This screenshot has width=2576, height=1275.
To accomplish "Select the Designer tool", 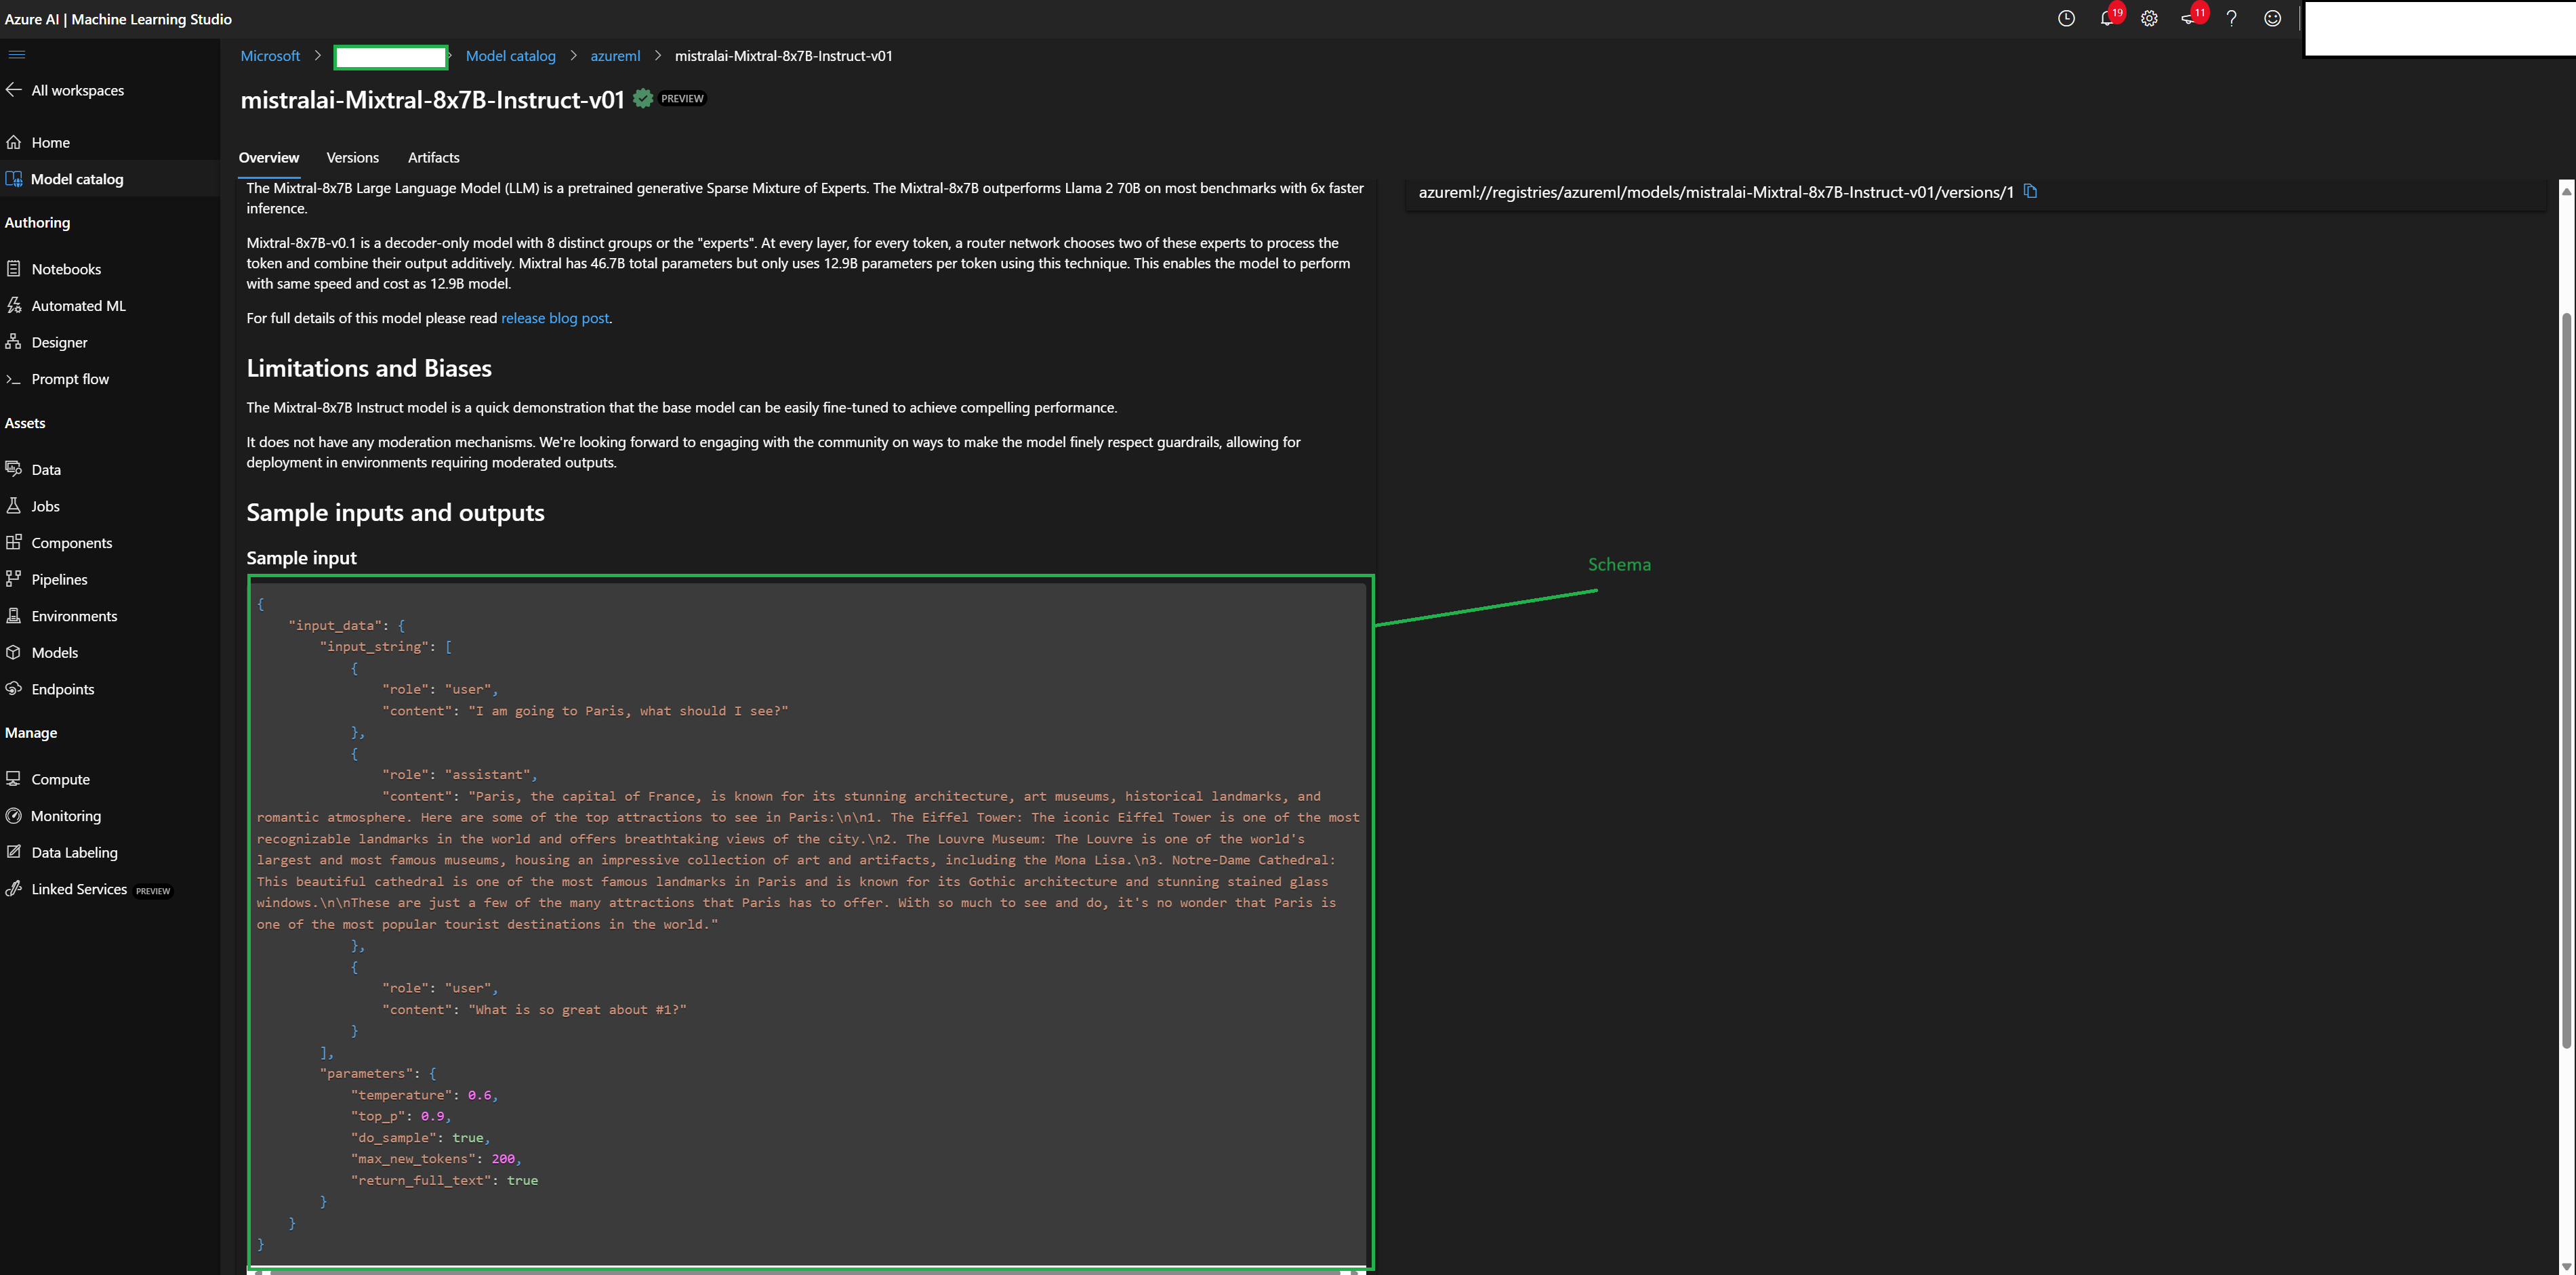I will [60, 341].
